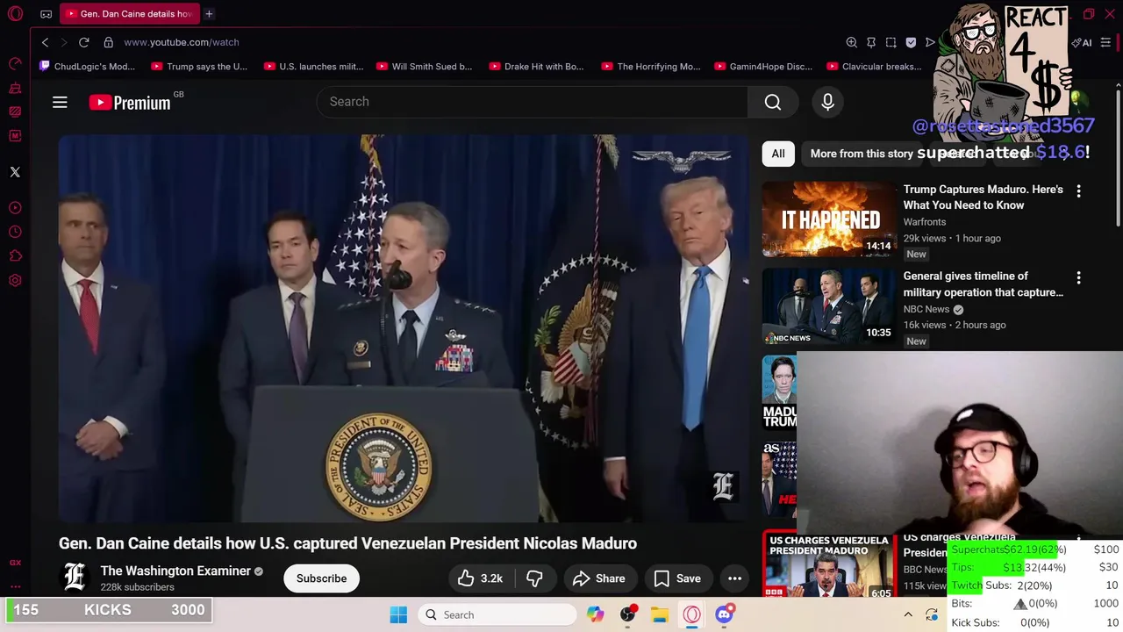Open NBC News timeline video thumbnail
This screenshot has width=1123, height=632.
pos(828,306)
